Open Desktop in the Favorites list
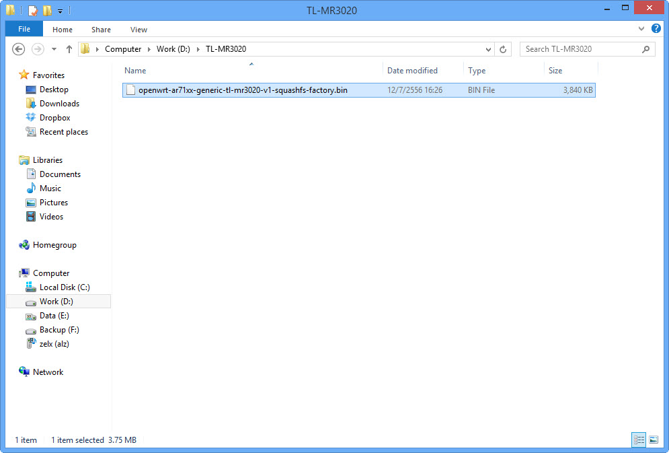Viewport: 669px width, 453px height. (x=54, y=90)
